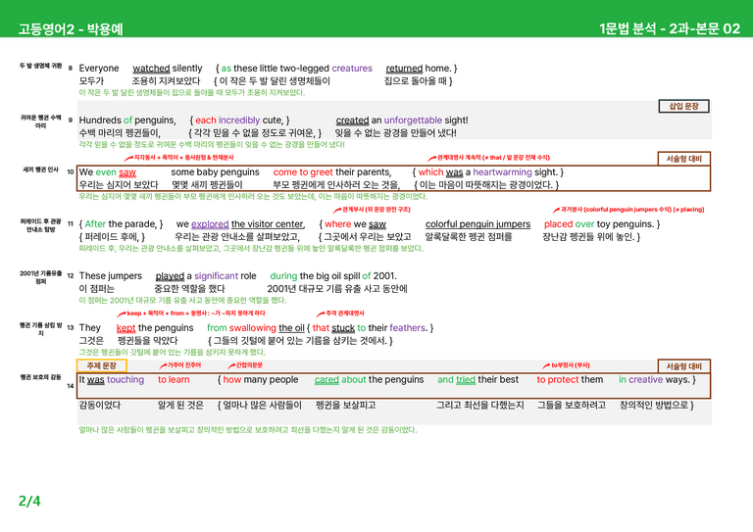Click the purple word 'feathers'

click(x=408, y=327)
